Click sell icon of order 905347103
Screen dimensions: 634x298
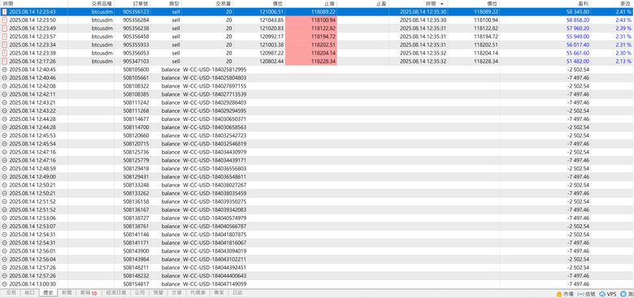[x=4, y=62]
